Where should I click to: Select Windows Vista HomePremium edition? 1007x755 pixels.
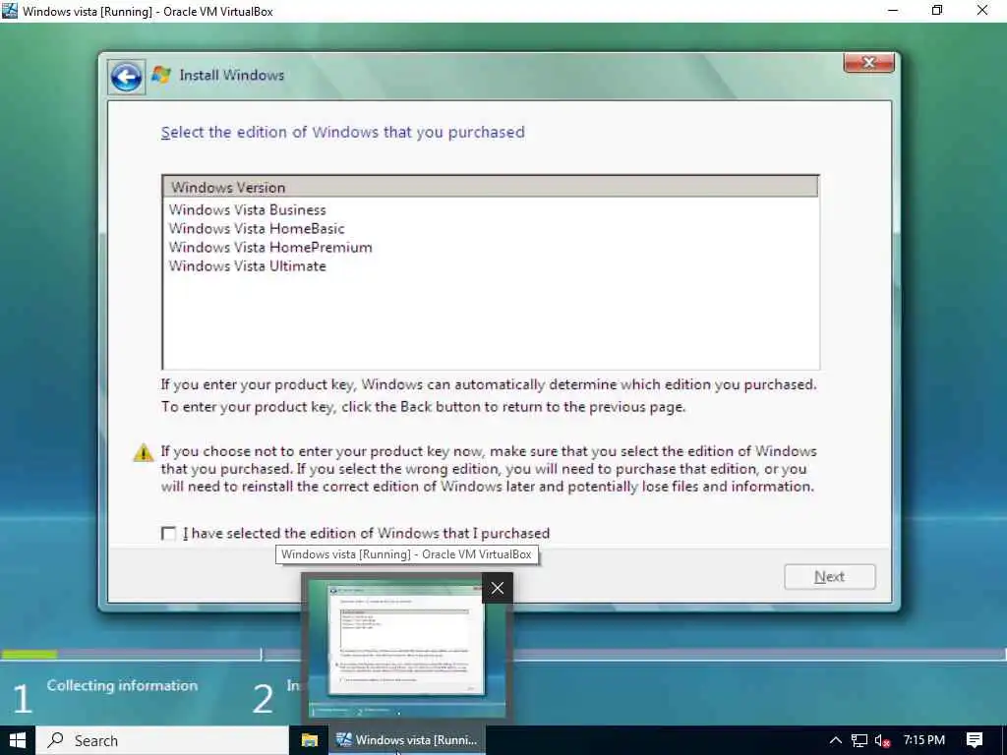(270, 247)
